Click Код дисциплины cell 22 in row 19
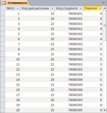 [37, 105]
